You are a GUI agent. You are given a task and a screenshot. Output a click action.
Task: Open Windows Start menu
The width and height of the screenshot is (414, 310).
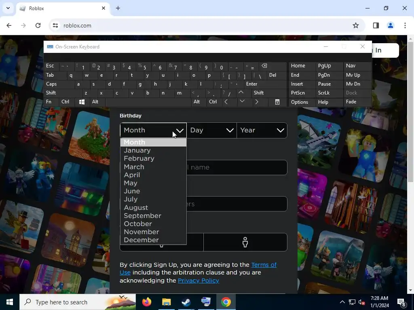click(x=10, y=302)
